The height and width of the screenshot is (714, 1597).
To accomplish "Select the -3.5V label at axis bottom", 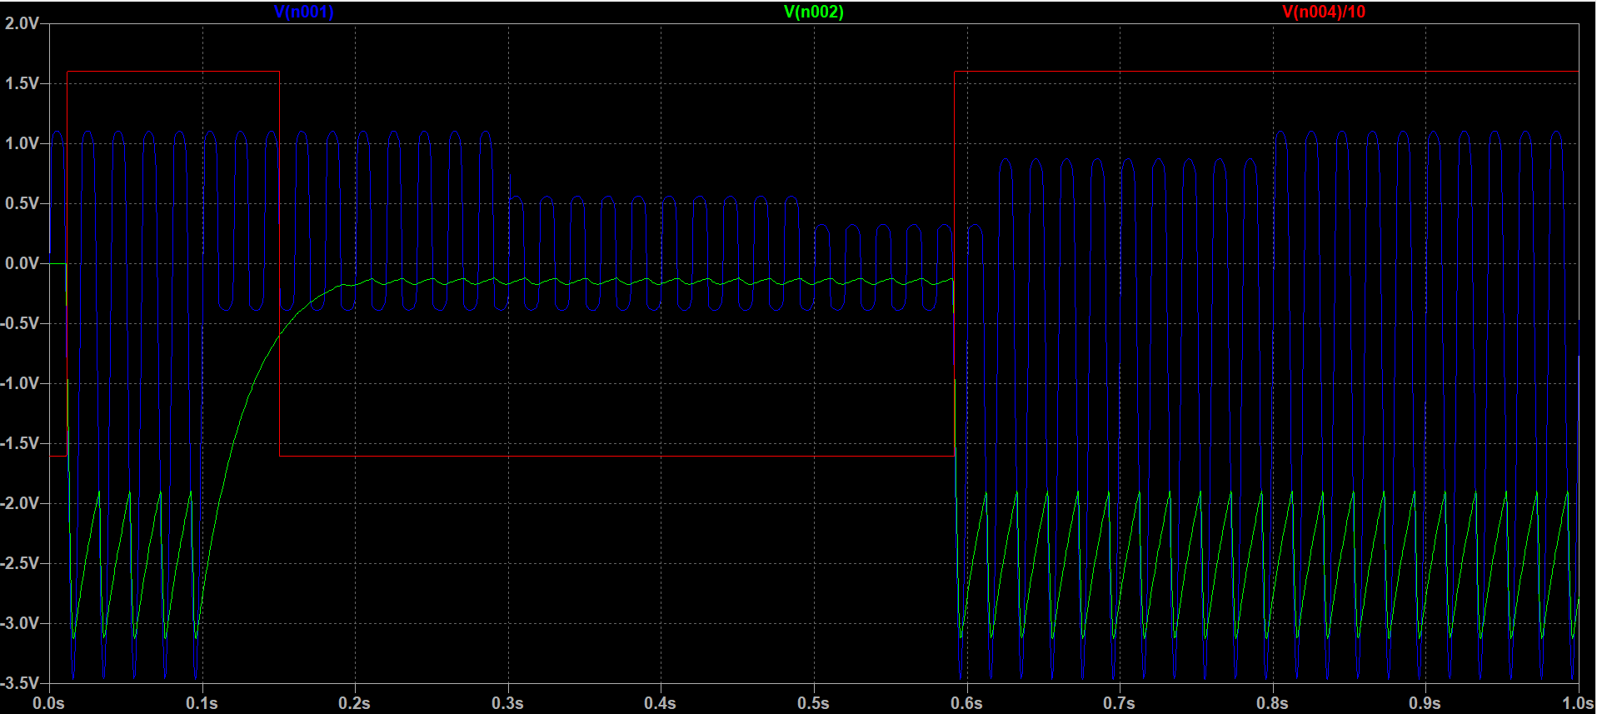I will click(20, 683).
